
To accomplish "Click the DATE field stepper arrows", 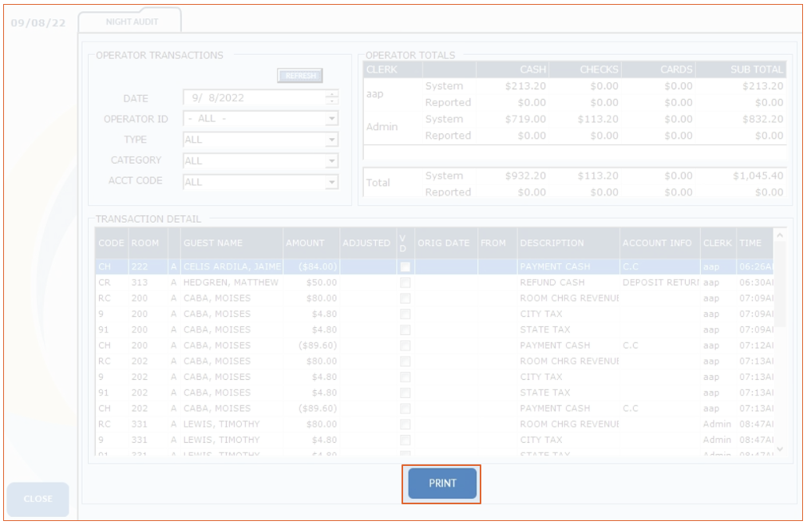I will point(332,98).
